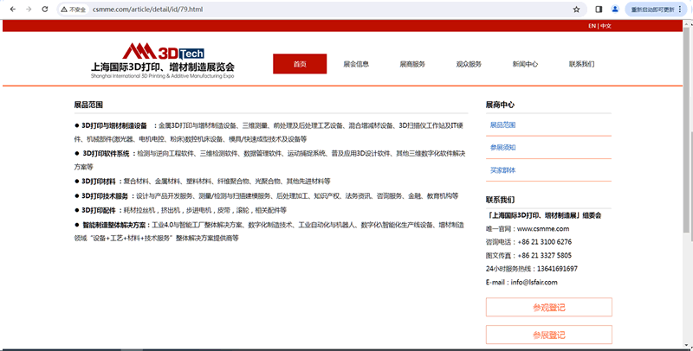Click the 3D Tech expo logo
693x351 pixels.
[163, 60]
